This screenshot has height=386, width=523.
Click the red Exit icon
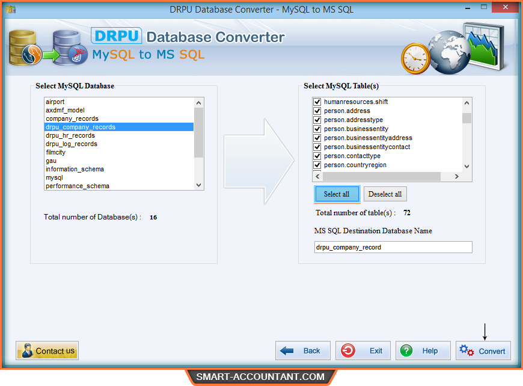click(x=348, y=351)
